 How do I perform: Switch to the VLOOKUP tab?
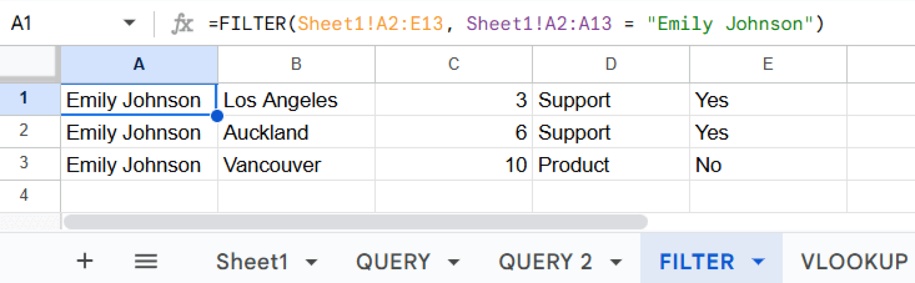(x=856, y=262)
